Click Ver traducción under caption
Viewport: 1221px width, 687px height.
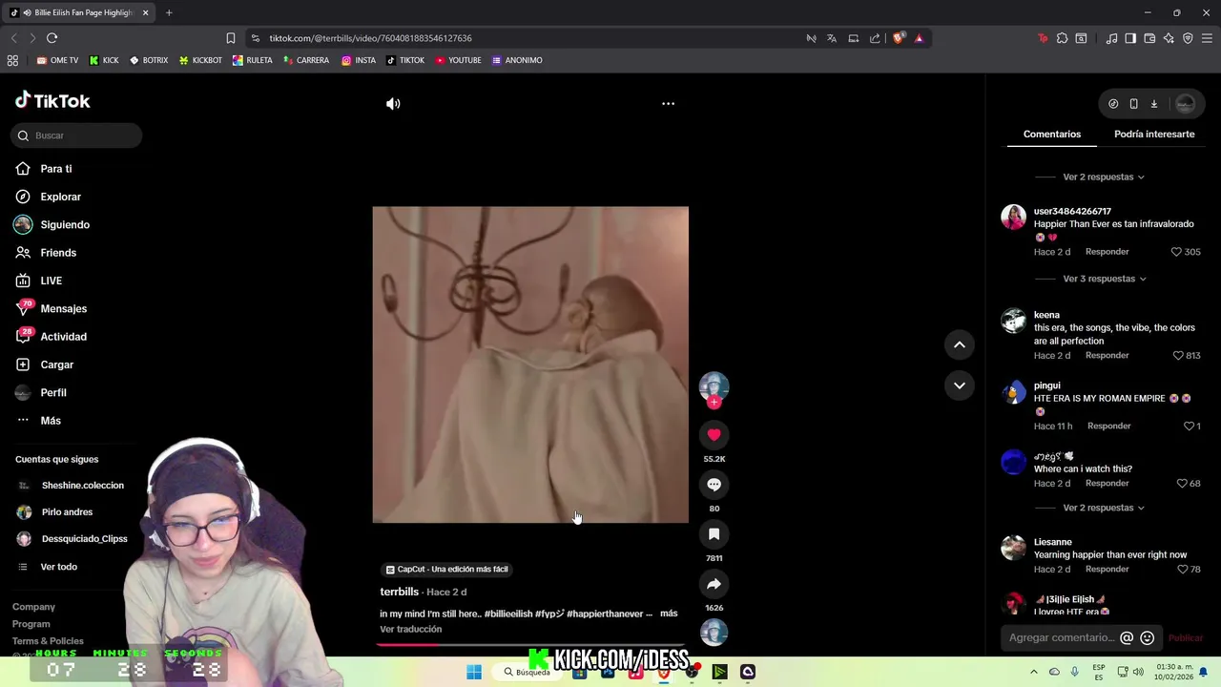[411, 630]
